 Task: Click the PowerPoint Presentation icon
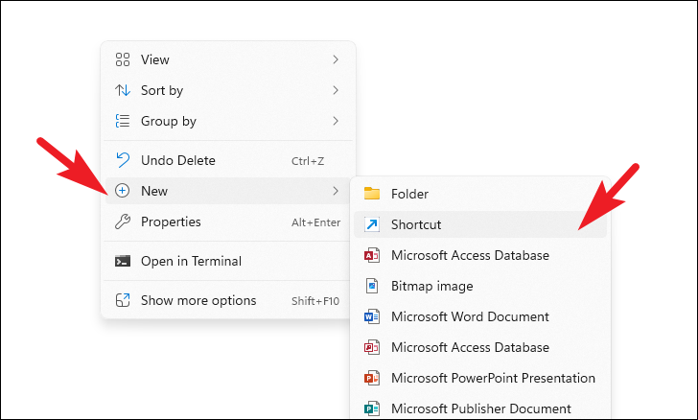372,378
